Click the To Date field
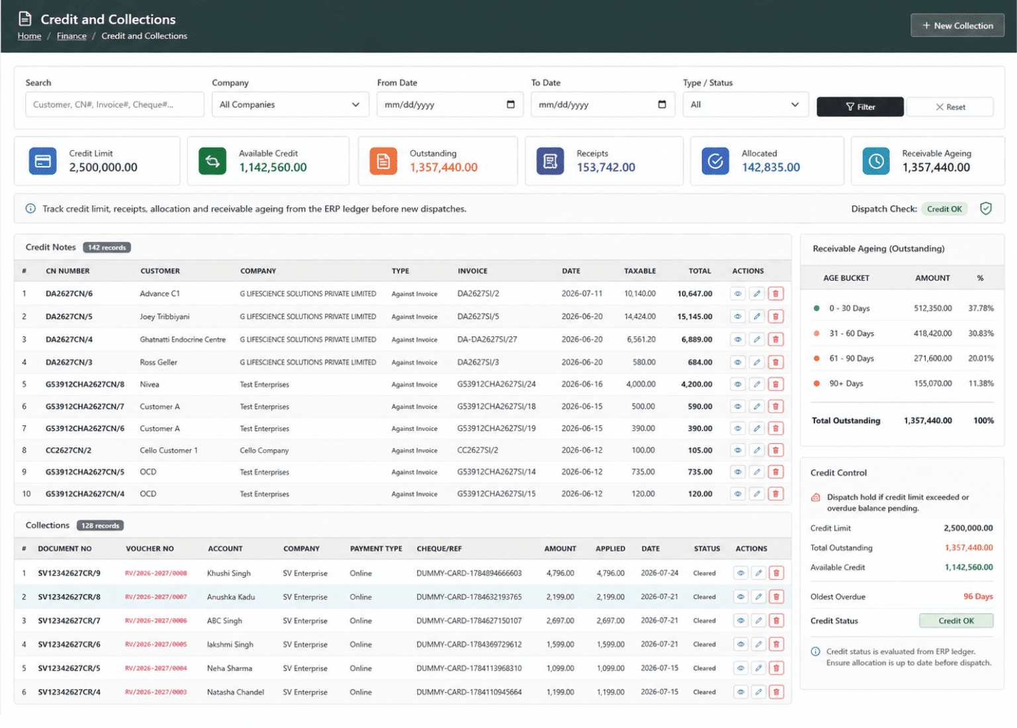Screen dimensions: 1017x728 click(603, 105)
